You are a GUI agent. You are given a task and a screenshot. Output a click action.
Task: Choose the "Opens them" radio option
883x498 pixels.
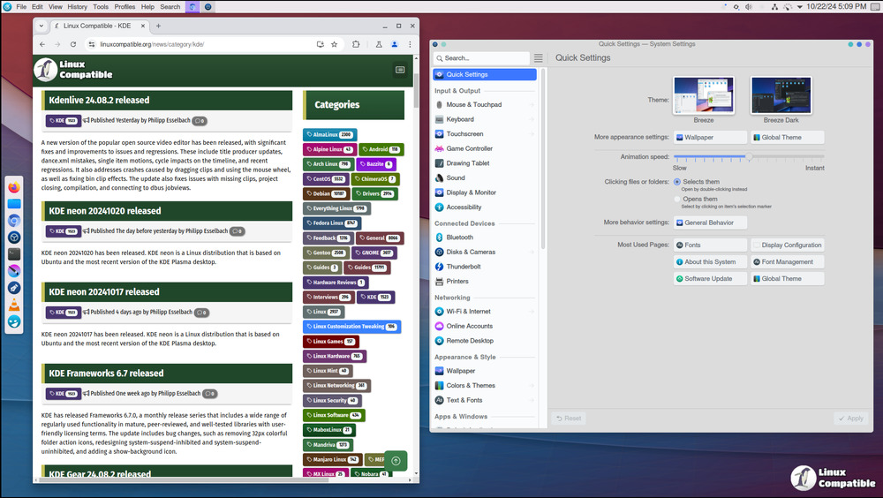coord(677,200)
